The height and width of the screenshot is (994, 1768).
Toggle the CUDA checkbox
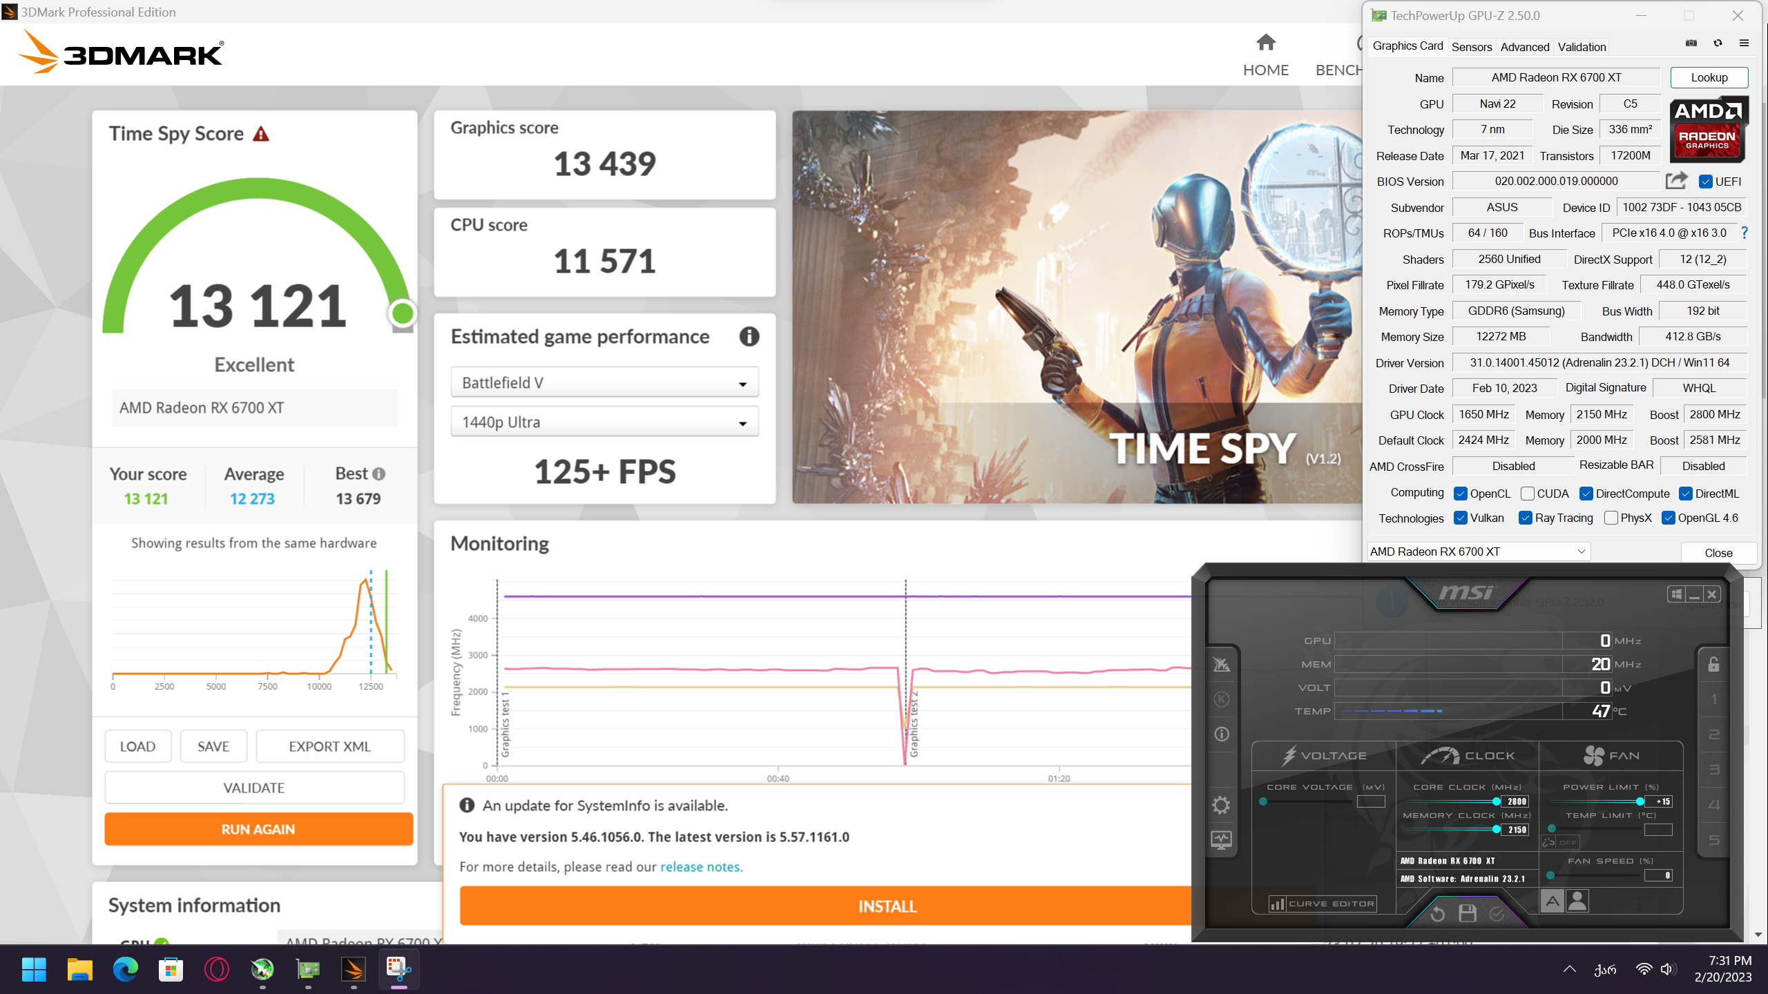click(x=1528, y=494)
